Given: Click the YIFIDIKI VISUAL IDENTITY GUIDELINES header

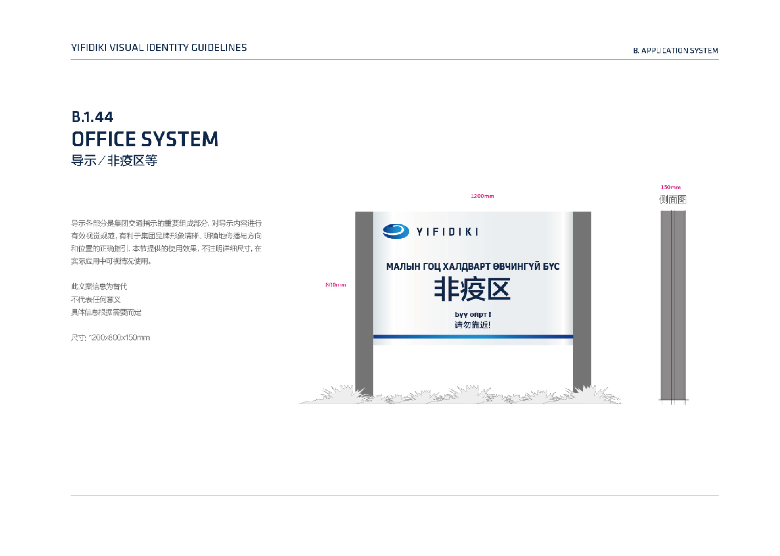Looking at the screenshot, I should pos(159,48).
